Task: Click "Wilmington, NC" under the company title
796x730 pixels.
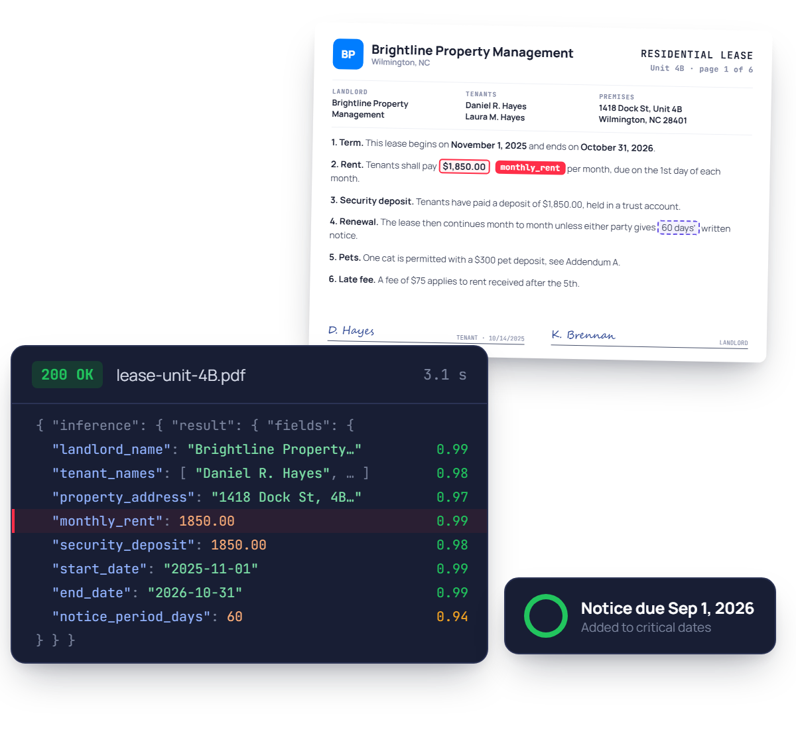Action: (x=401, y=62)
